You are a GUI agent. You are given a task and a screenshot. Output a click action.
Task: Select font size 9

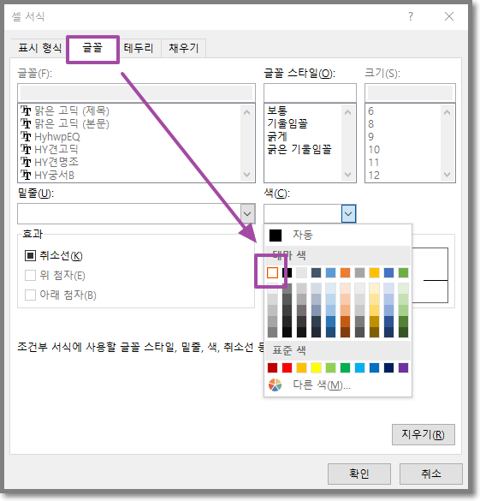(370, 137)
